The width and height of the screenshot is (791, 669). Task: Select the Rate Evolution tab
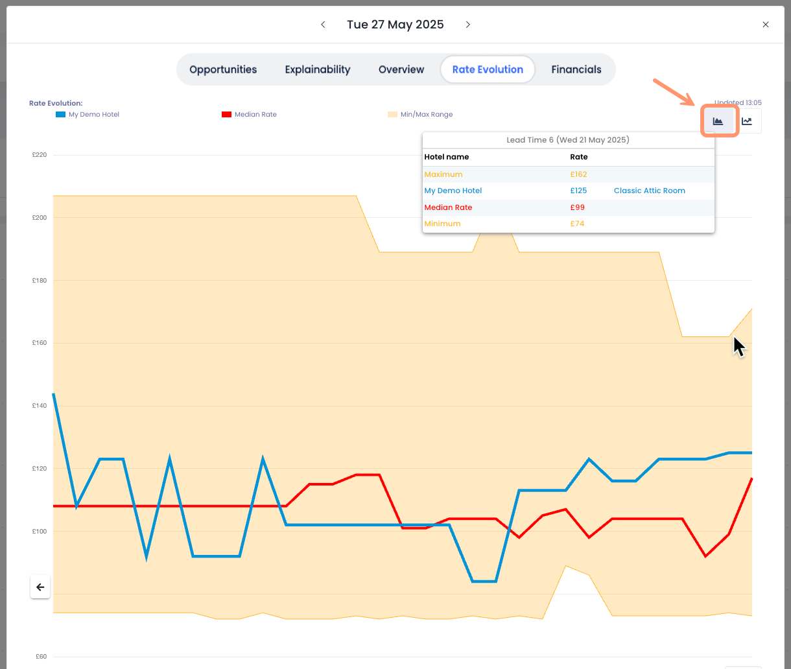(488, 69)
